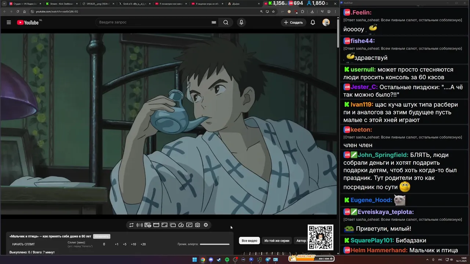Switch to the Дыра browser tab

click(x=244, y=4)
